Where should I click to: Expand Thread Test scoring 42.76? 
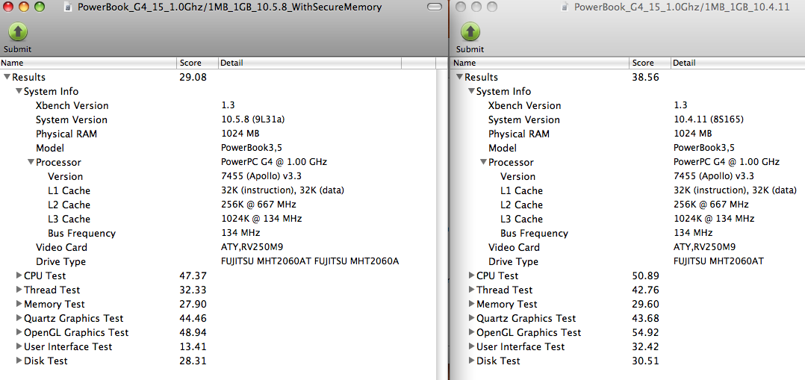click(472, 290)
